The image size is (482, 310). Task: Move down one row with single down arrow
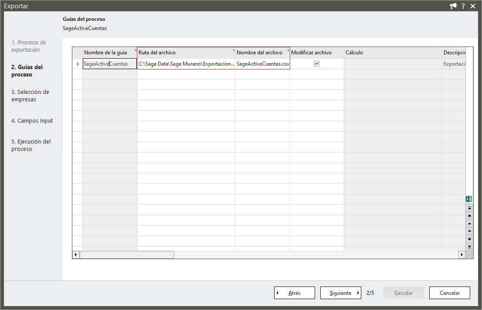coord(469,231)
